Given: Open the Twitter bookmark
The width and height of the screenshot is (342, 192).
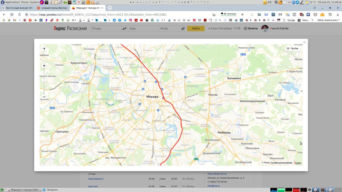Looking at the screenshot, I should [x=125, y=20].
